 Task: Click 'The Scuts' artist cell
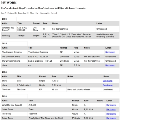[x=14, y=114]
